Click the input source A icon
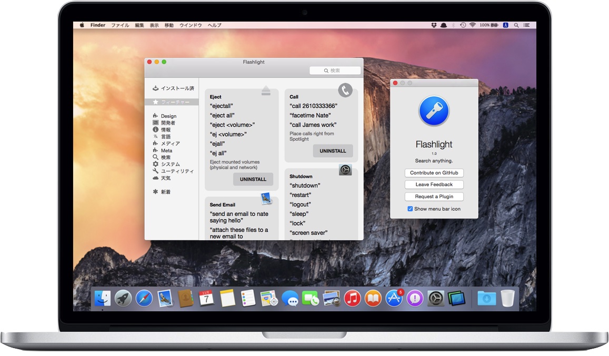This screenshot has height=356, width=609. click(x=506, y=25)
